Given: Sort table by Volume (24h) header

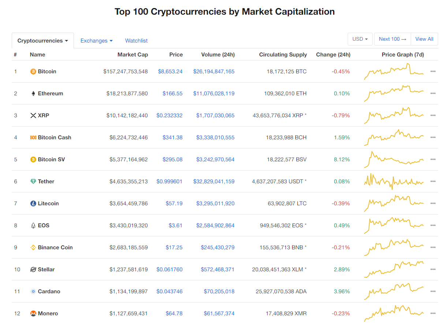Looking at the screenshot, I should click(x=218, y=55).
